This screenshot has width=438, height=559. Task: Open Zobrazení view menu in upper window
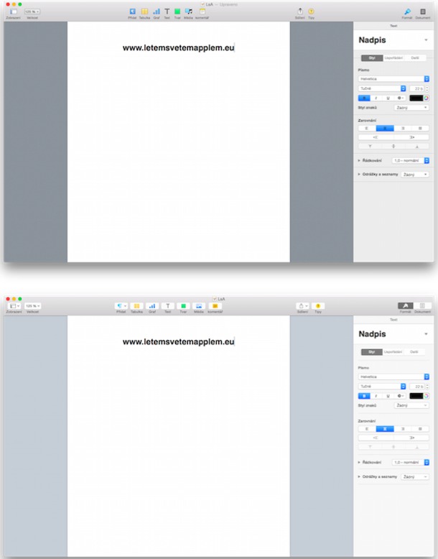click(13, 11)
